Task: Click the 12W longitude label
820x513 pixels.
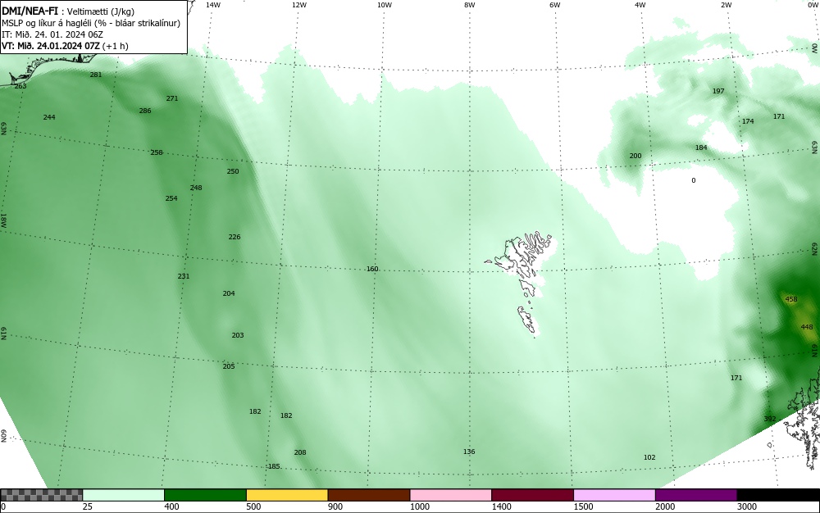Action: pyautogui.click(x=298, y=5)
